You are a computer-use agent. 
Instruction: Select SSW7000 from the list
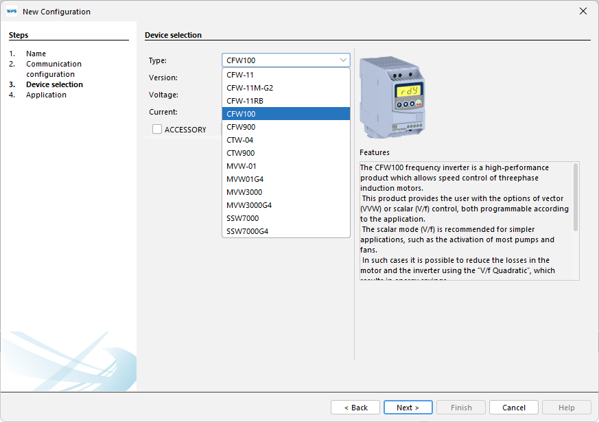coord(285,218)
